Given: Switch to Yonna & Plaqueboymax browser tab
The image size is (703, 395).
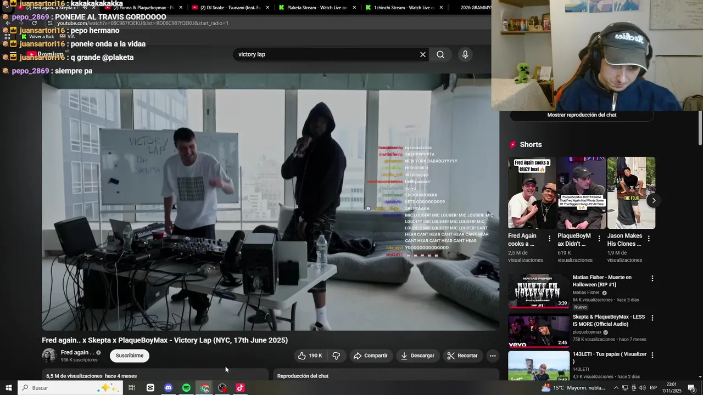Looking at the screenshot, I should pos(143,8).
